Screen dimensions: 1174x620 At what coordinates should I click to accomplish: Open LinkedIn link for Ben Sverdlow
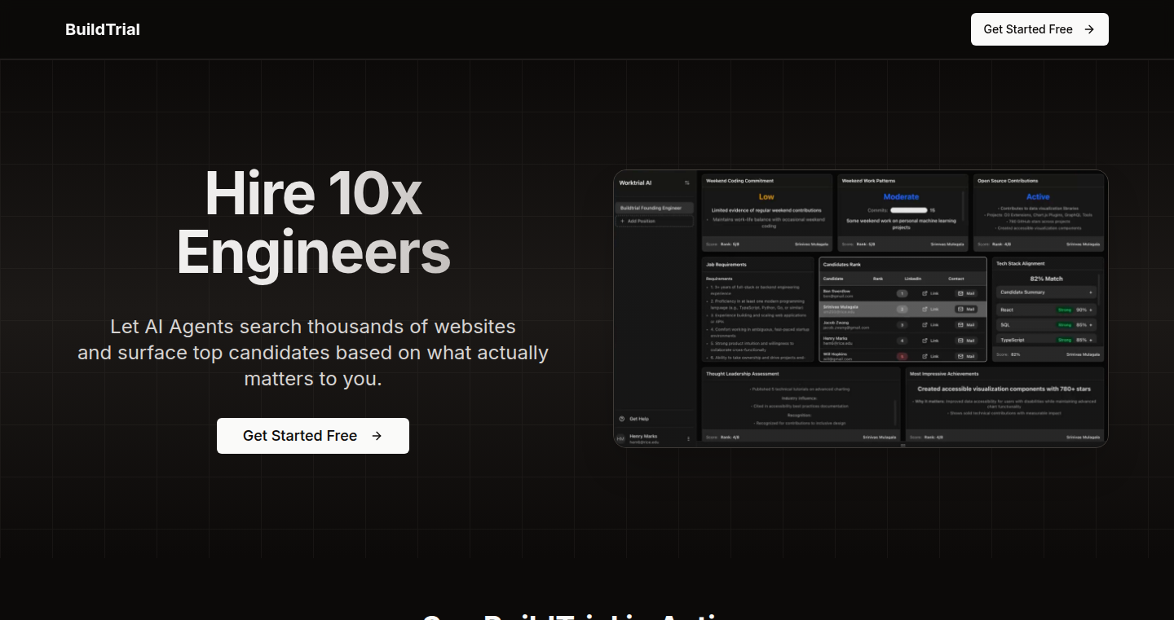tap(930, 293)
